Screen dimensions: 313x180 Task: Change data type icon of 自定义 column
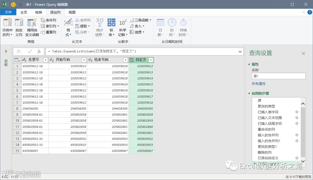click(132, 60)
